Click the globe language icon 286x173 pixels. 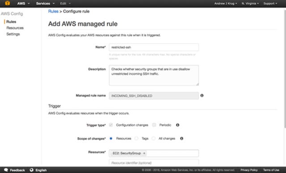[x=32, y=170]
